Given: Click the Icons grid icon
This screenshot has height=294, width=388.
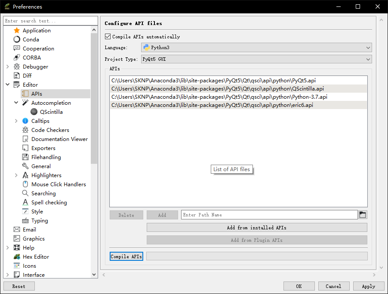Looking at the screenshot, I should (x=17, y=266).
